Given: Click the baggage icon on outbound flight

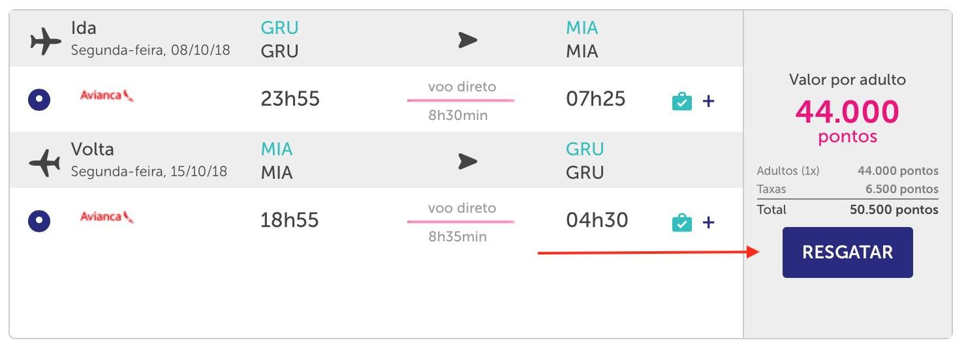Looking at the screenshot, I should coord(681,101).
